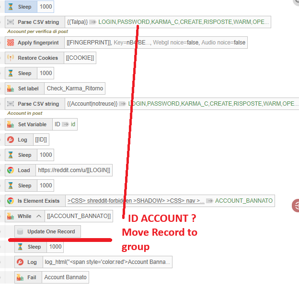Viewport: 299px width, 284px height.
Task: Click the {{Account|notreuse}} source parameter
Action: [92, 104]
